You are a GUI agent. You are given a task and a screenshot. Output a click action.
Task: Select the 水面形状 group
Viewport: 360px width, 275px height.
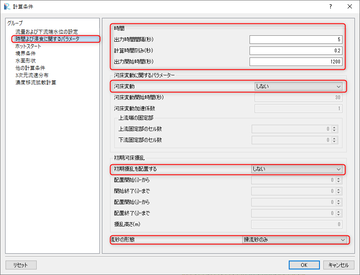(26, 61)
